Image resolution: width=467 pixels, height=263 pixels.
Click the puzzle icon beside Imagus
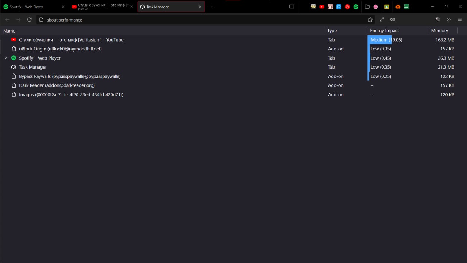(x=13, y=95)
